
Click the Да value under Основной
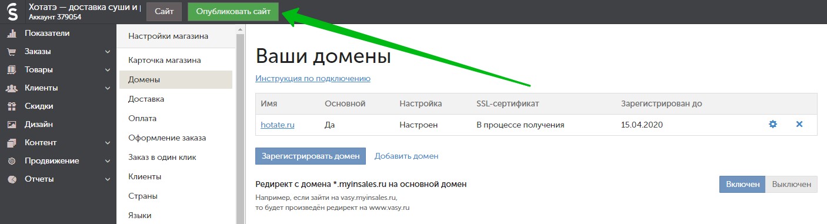[330, 125]
